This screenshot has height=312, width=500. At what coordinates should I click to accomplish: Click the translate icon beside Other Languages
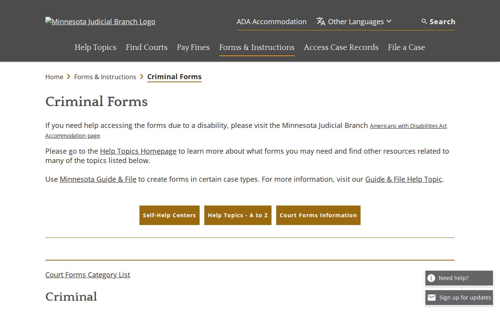[321, 21]
